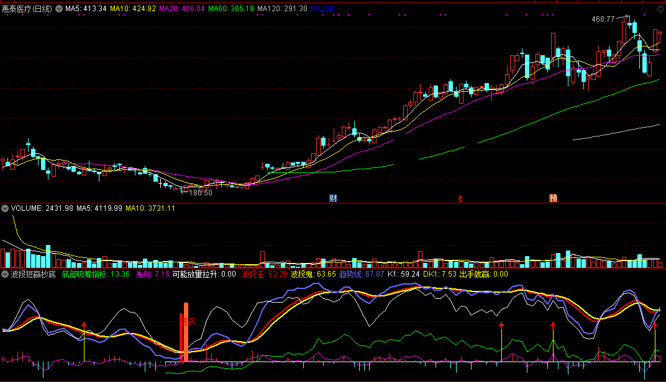Click the DK1: 7.53 indicator value

(x=440, y=274)
